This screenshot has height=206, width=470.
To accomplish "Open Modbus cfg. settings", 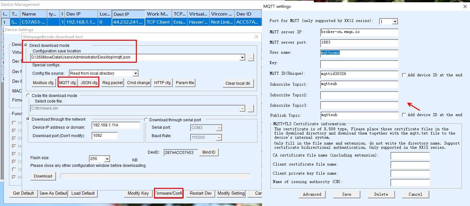I will pos(44,83).
